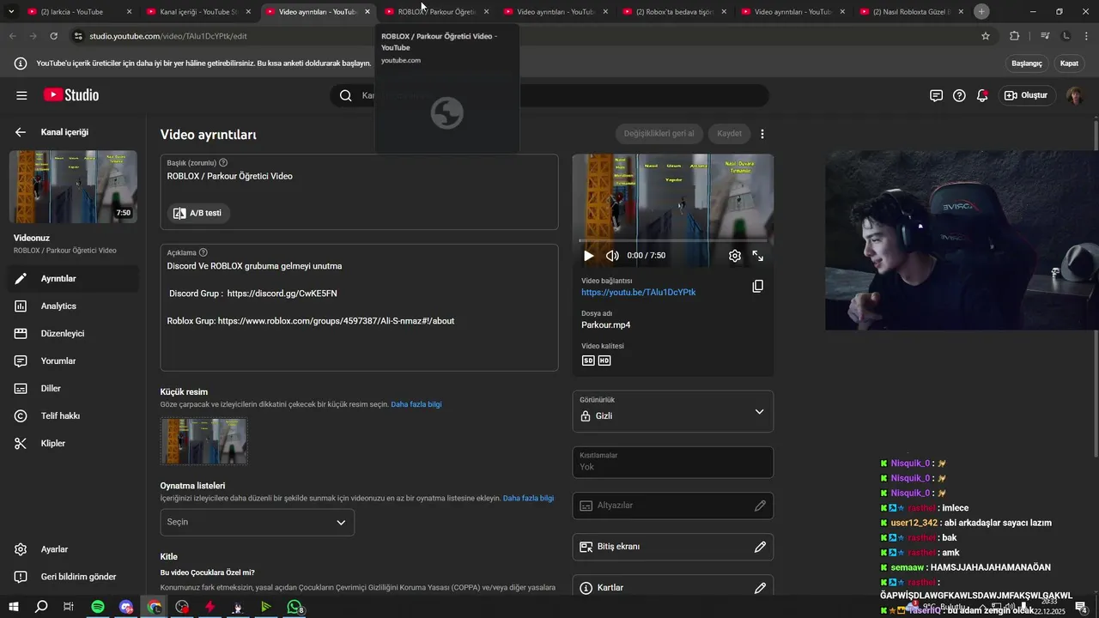Click Değişiklikleri geri al button

tap(659, 133)
